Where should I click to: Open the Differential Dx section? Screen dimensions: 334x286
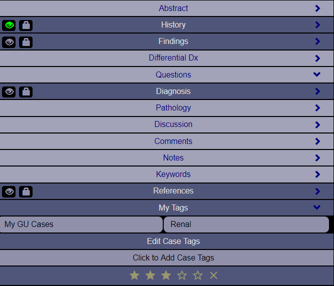pos(167,58)
